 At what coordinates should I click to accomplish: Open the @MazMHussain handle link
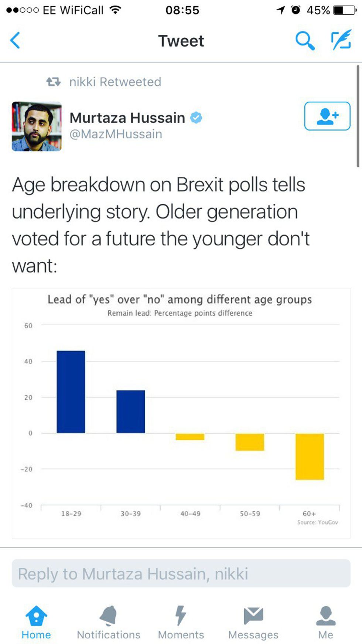pyautogui.click(x=116, y=134)
